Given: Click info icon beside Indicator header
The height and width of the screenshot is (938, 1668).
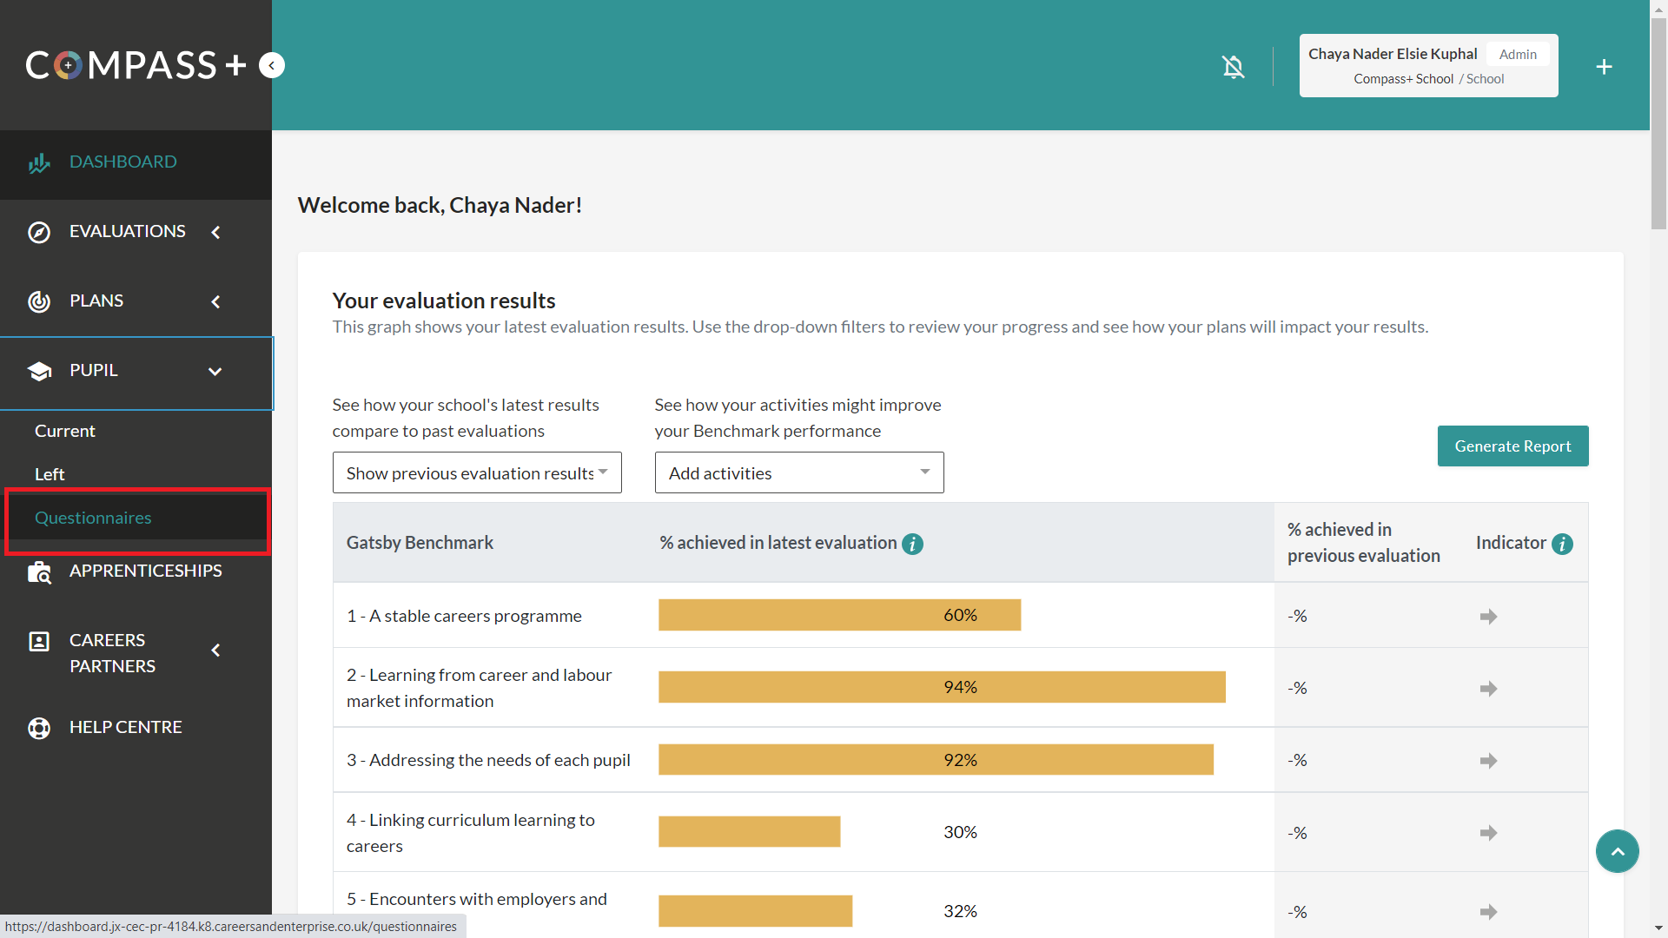Looking at the screenshot, I should 1562,544.
